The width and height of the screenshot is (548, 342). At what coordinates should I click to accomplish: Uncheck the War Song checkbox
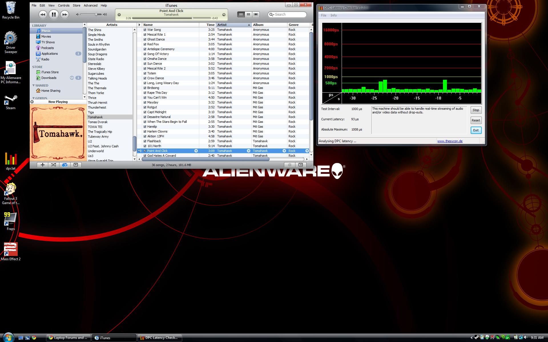point(145,30)
